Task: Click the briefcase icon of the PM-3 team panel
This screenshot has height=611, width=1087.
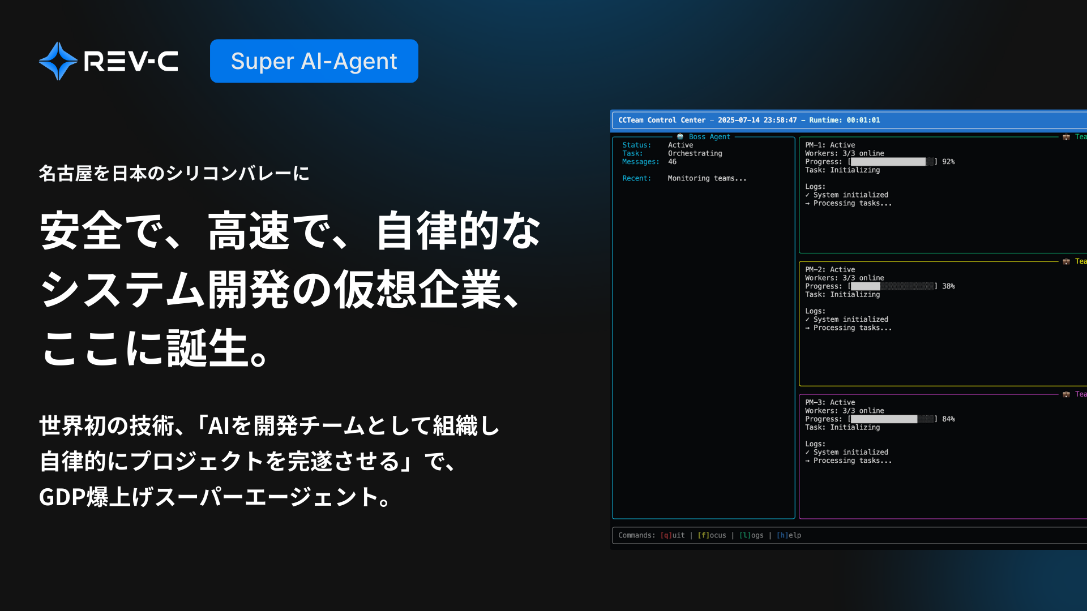Action: (x=1066, y=394)
